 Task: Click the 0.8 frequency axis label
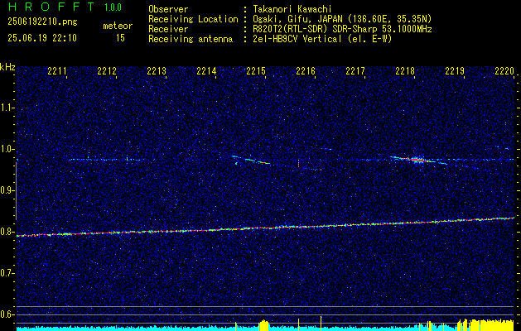coord(7,232)
